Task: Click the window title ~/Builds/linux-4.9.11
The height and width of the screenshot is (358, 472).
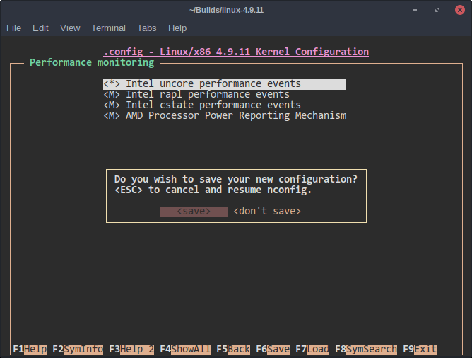Action: click(x=226, y=10)
